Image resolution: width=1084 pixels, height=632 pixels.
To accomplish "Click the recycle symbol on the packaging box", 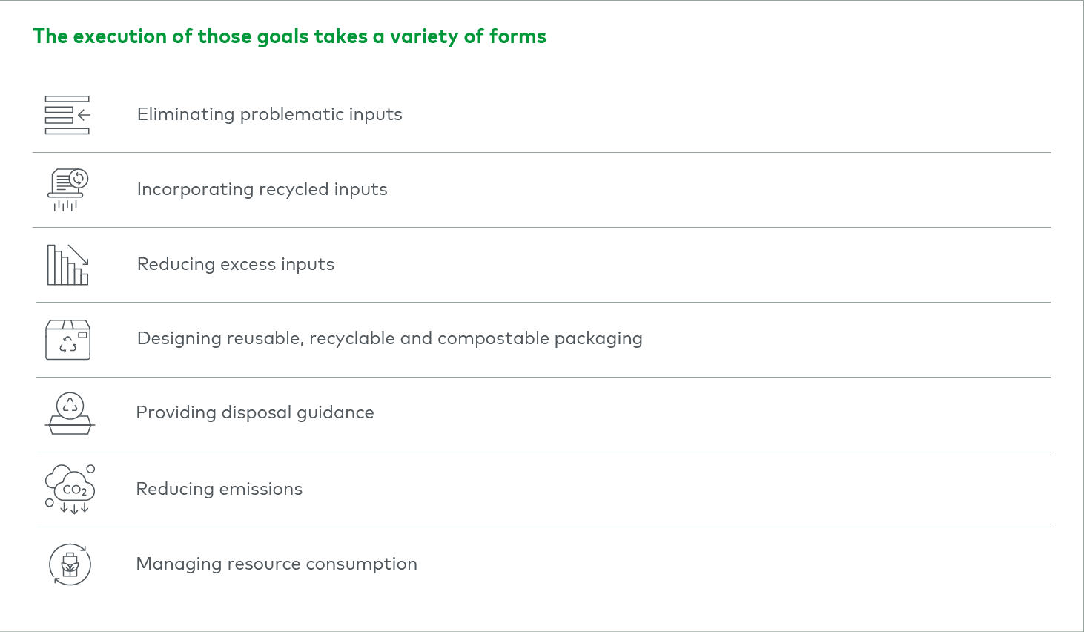I will pos(68,344).
